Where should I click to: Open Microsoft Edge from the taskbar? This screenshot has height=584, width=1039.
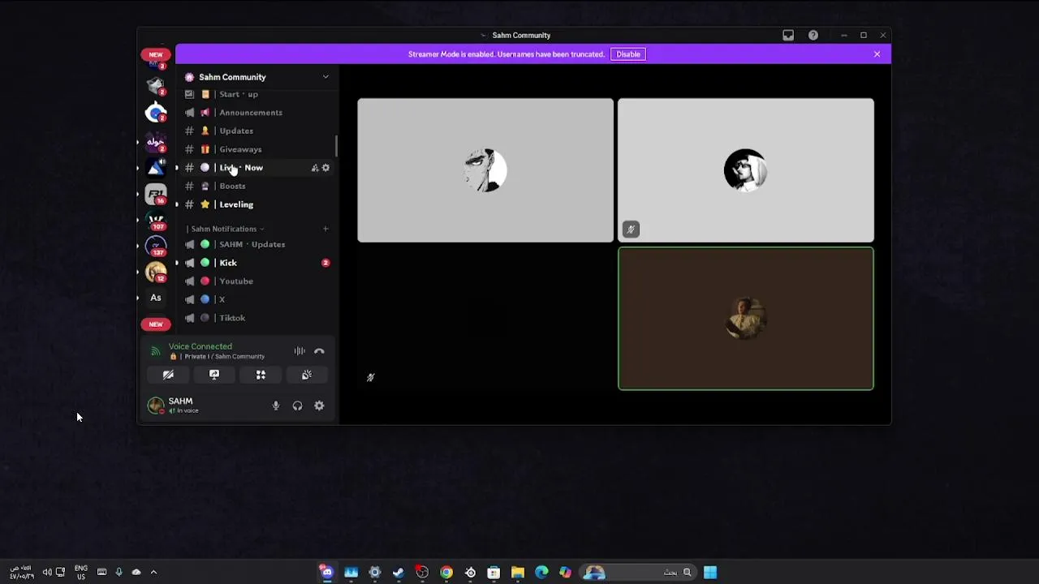tap(541, 573)
